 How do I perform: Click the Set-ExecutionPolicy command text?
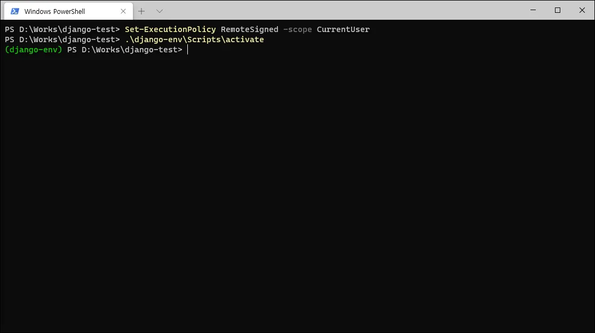coord(170,29)
